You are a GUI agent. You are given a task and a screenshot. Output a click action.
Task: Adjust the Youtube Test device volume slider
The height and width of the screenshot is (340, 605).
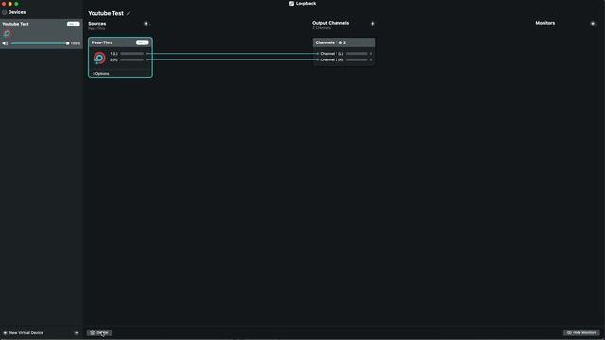click(x=40, y=43)
